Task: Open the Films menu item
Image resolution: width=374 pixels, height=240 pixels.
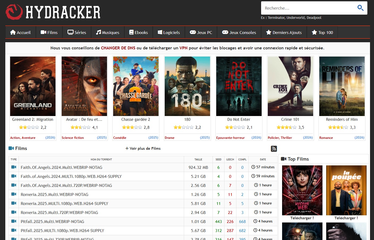Action: (49, 32)
